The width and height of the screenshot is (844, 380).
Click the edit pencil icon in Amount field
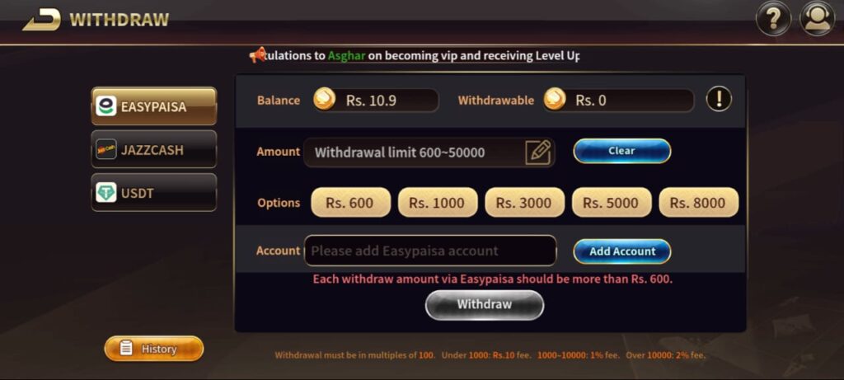click(537, 152)
